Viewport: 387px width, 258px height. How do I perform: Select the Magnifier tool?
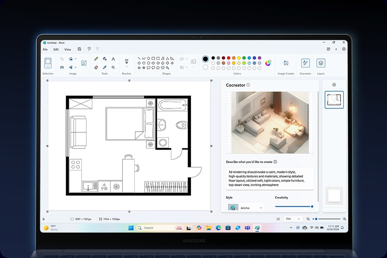[x=113, y=67]
